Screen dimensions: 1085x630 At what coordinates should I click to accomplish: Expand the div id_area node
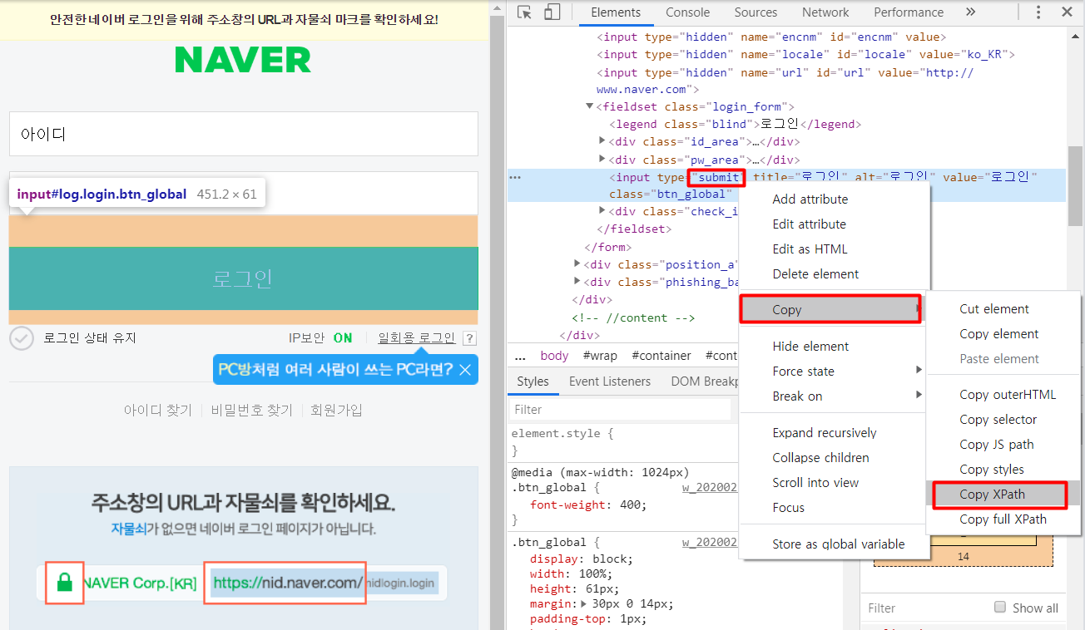click(x=602, y=141)
